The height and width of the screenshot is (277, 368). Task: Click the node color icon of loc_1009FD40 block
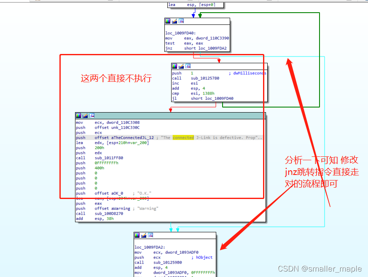(168, 21)
